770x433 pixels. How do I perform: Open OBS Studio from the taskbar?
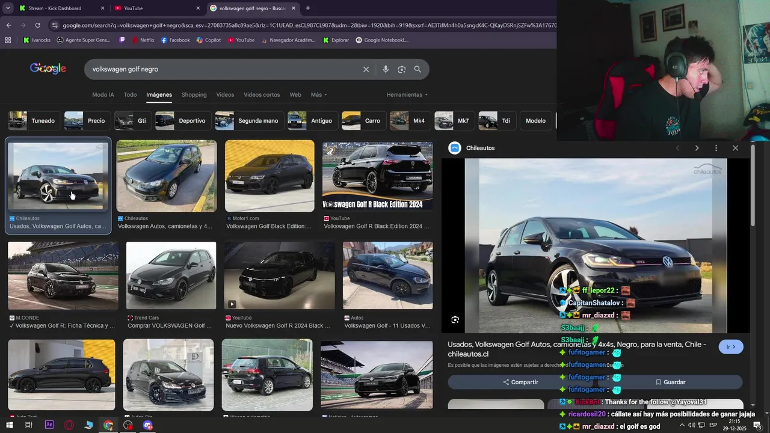coord(128,425)
